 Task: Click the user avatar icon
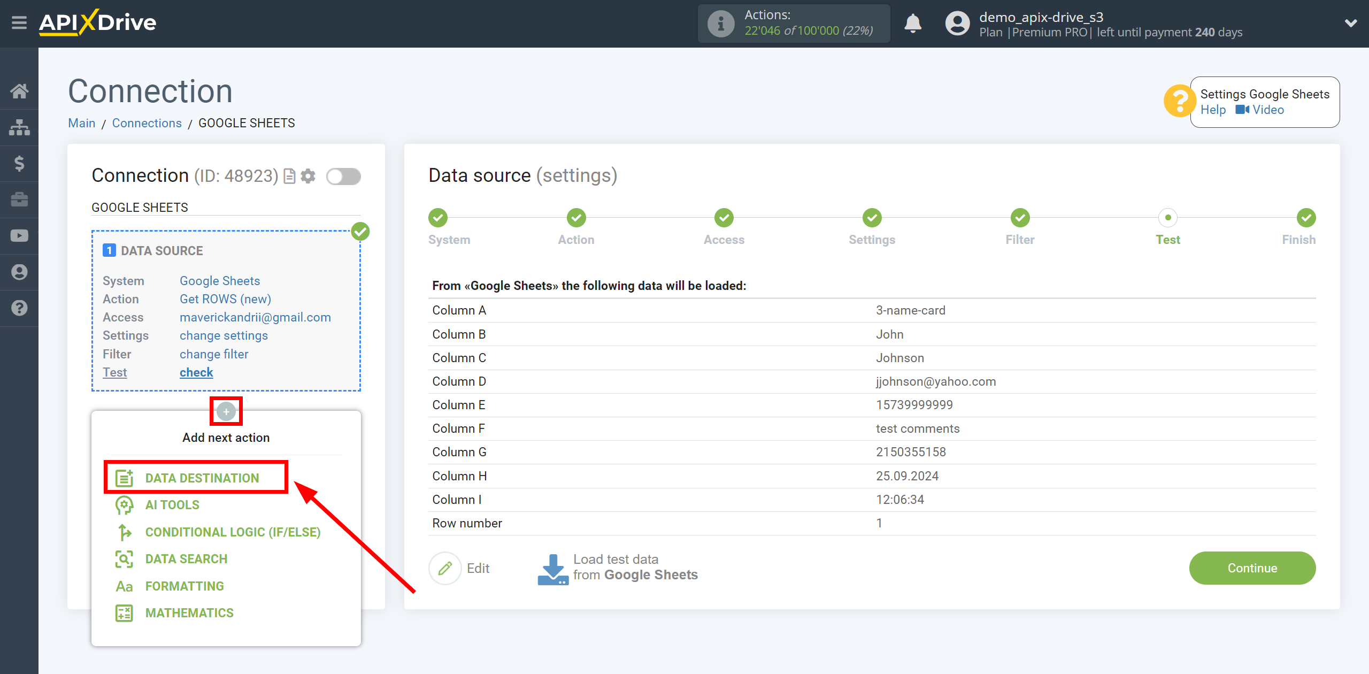(x=957, y=24)
